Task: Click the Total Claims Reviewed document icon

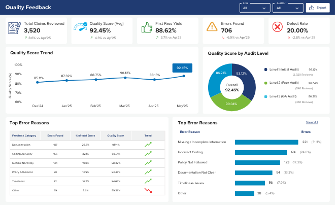Action: click(14, 28)
